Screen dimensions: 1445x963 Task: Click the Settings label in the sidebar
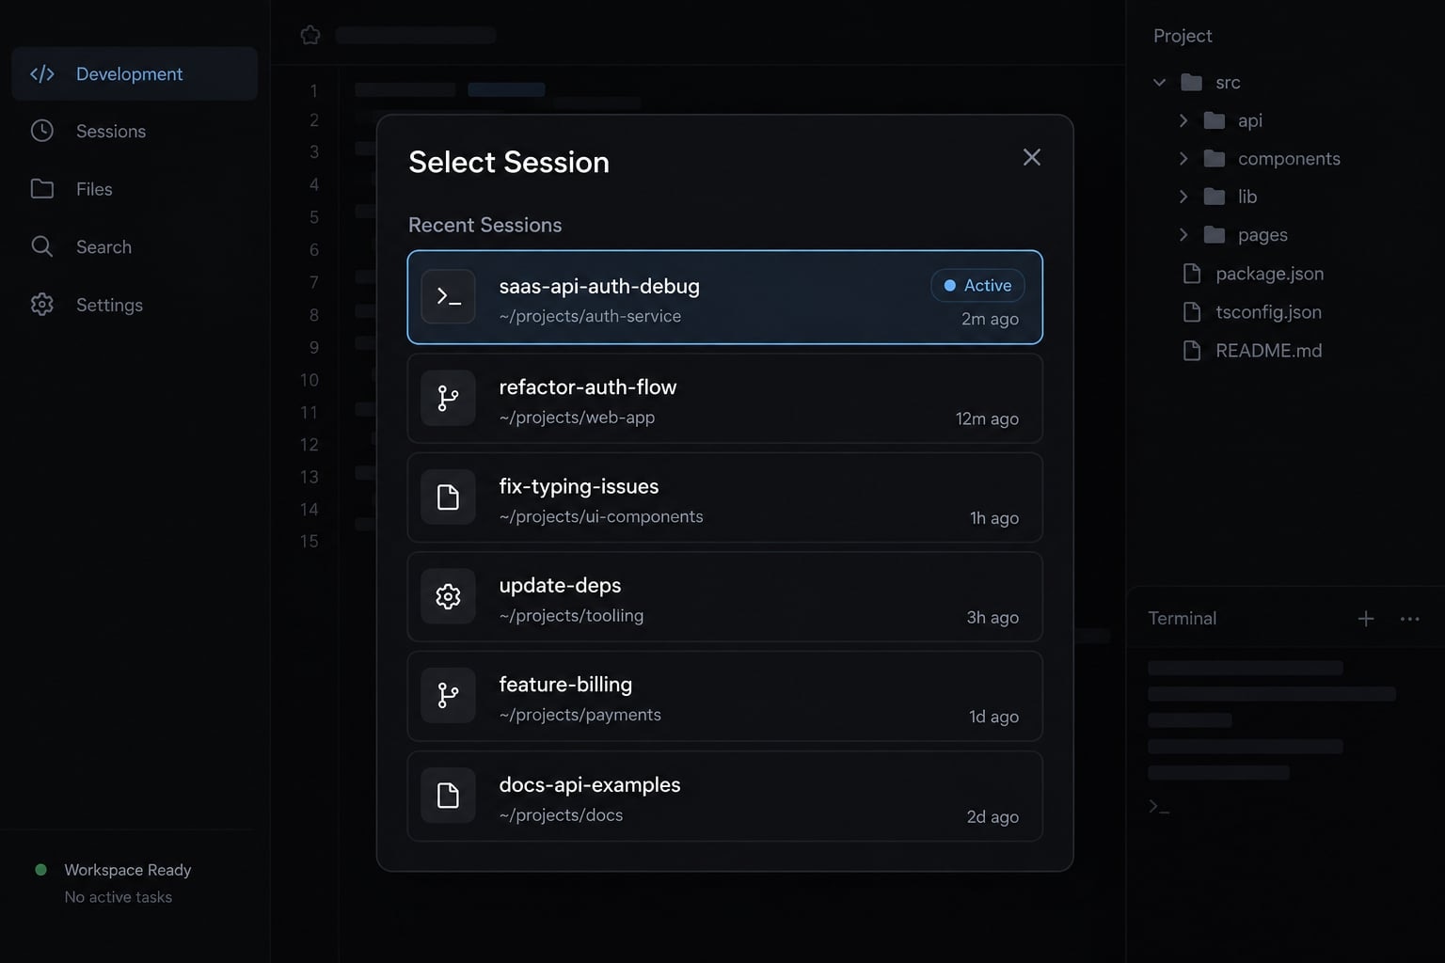109,305
